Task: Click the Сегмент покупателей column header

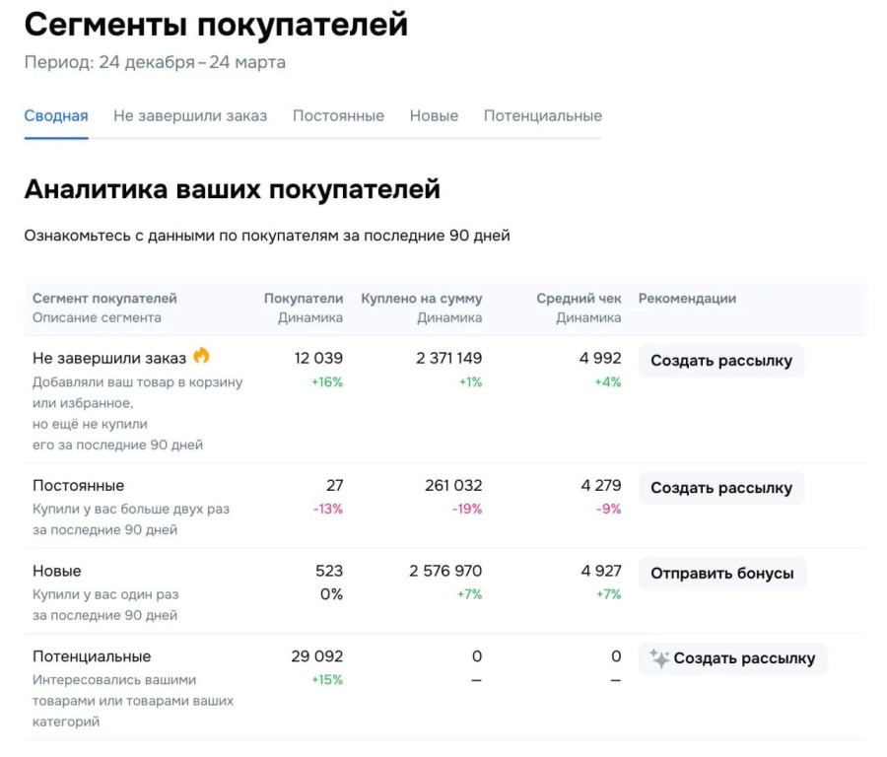Action: tap(104, 298)
